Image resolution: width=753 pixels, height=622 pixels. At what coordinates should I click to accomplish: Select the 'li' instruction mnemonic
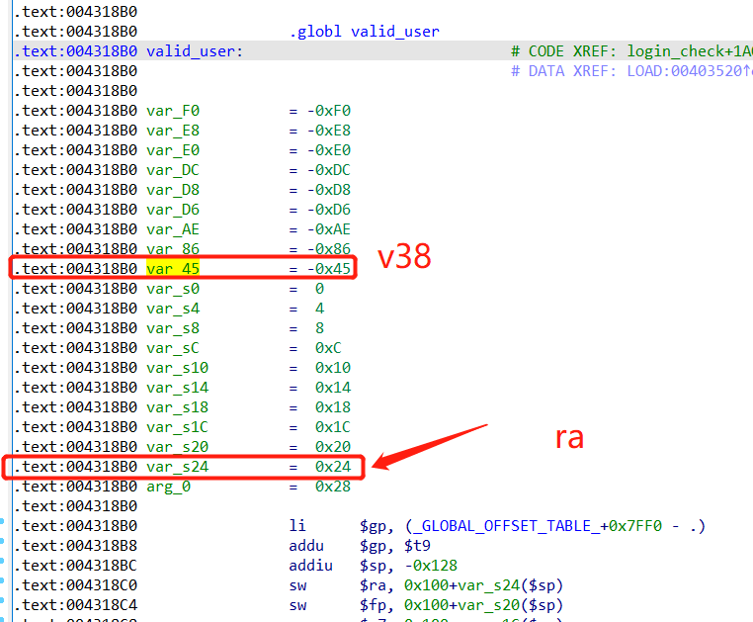pyautogui.click(x=297, y=526)
